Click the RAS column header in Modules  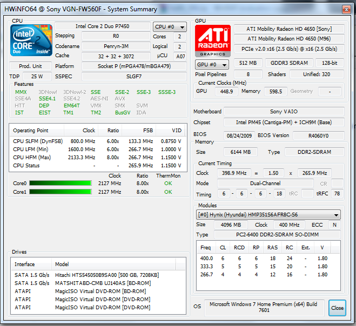[272, 248]
